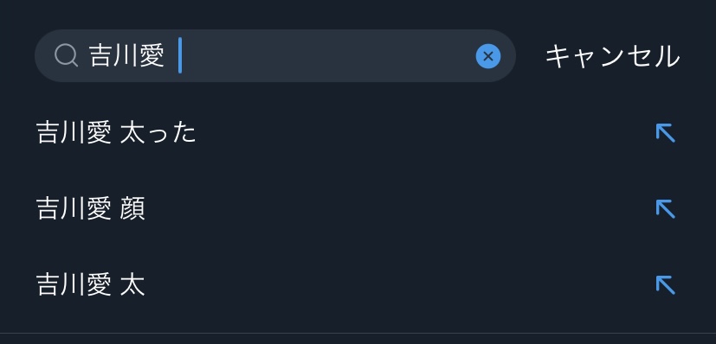Tap the arrow icon beside 吉川愛 太
The width and height of the screenshot is (716, 344).
[665, 285]
